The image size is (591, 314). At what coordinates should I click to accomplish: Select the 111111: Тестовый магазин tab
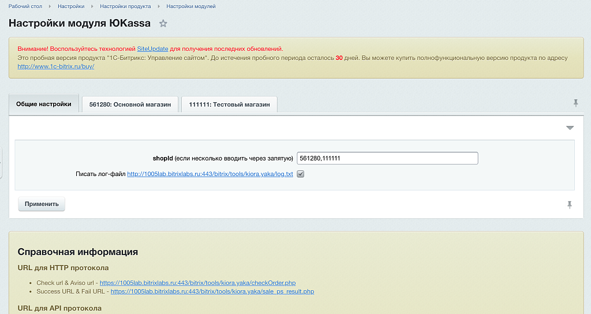229,104
